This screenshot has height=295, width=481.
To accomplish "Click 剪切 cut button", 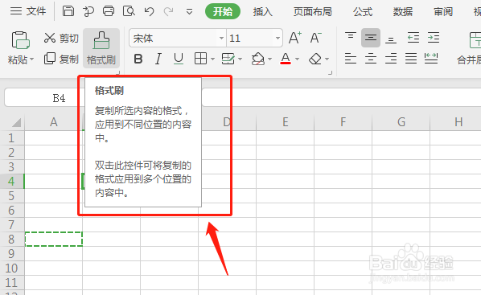I will (61, 38).
